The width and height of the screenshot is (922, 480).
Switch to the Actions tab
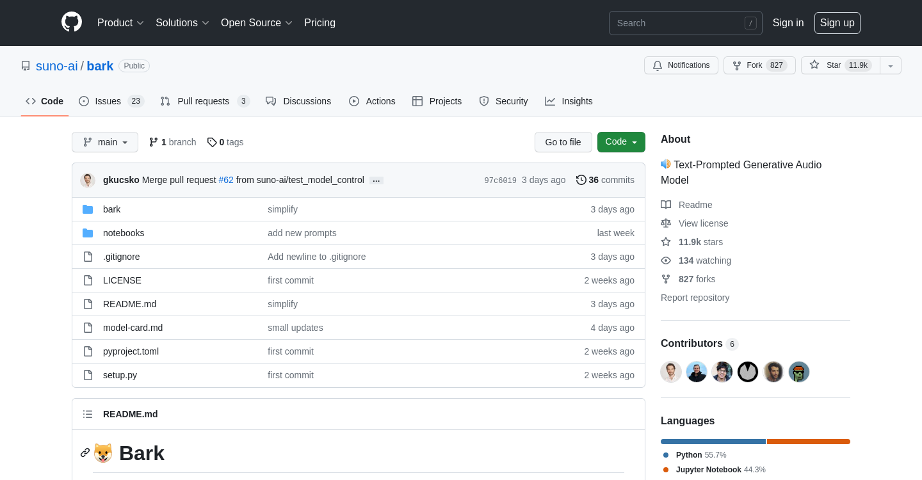372,101
